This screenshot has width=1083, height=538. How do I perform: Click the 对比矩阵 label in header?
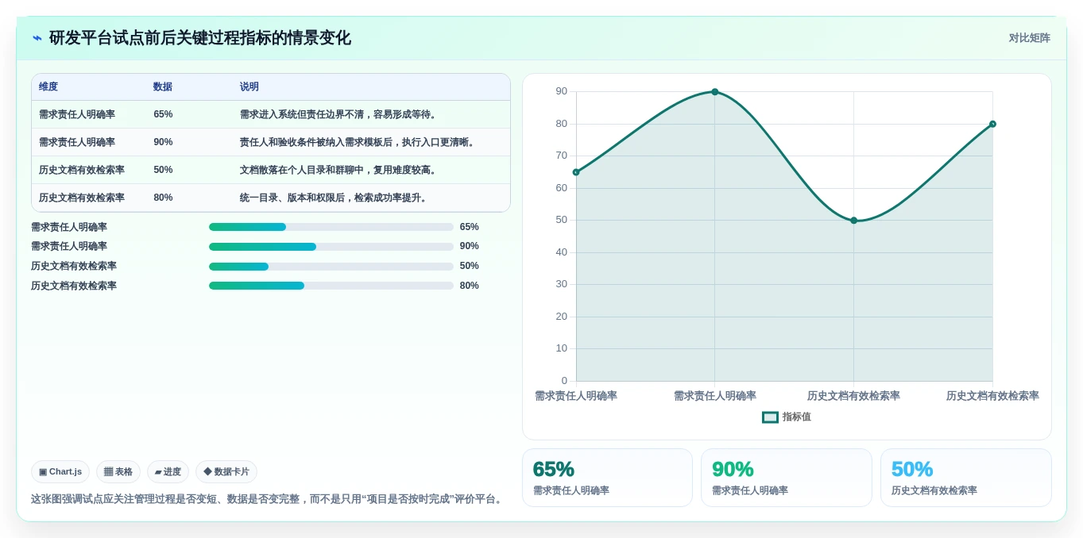click(1029, 38)
